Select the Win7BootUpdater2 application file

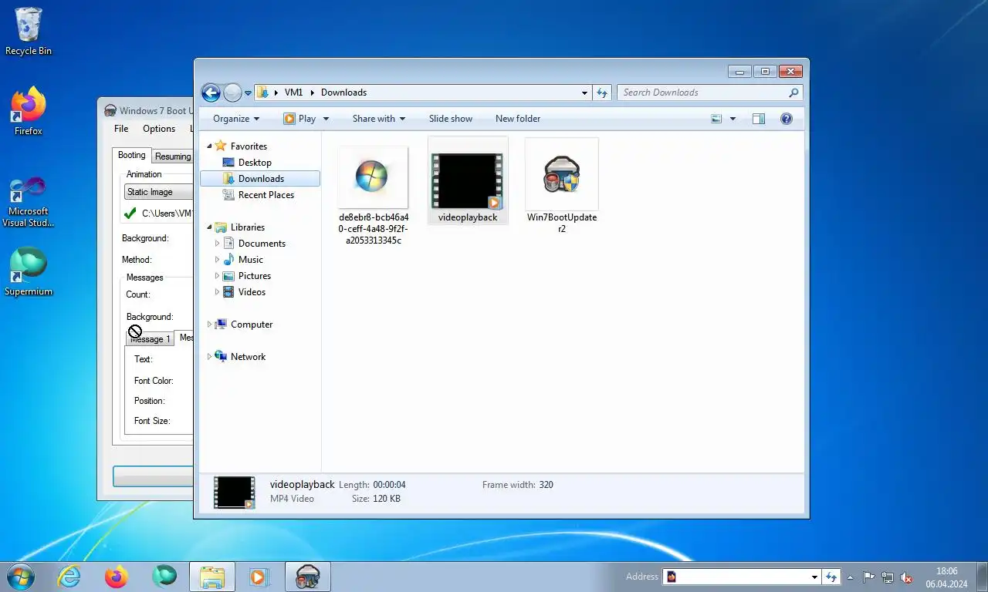(562, 186)
